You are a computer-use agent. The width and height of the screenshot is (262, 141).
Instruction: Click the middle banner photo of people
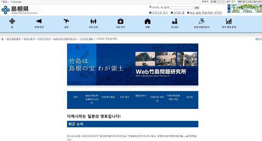(x=166, y=59)
